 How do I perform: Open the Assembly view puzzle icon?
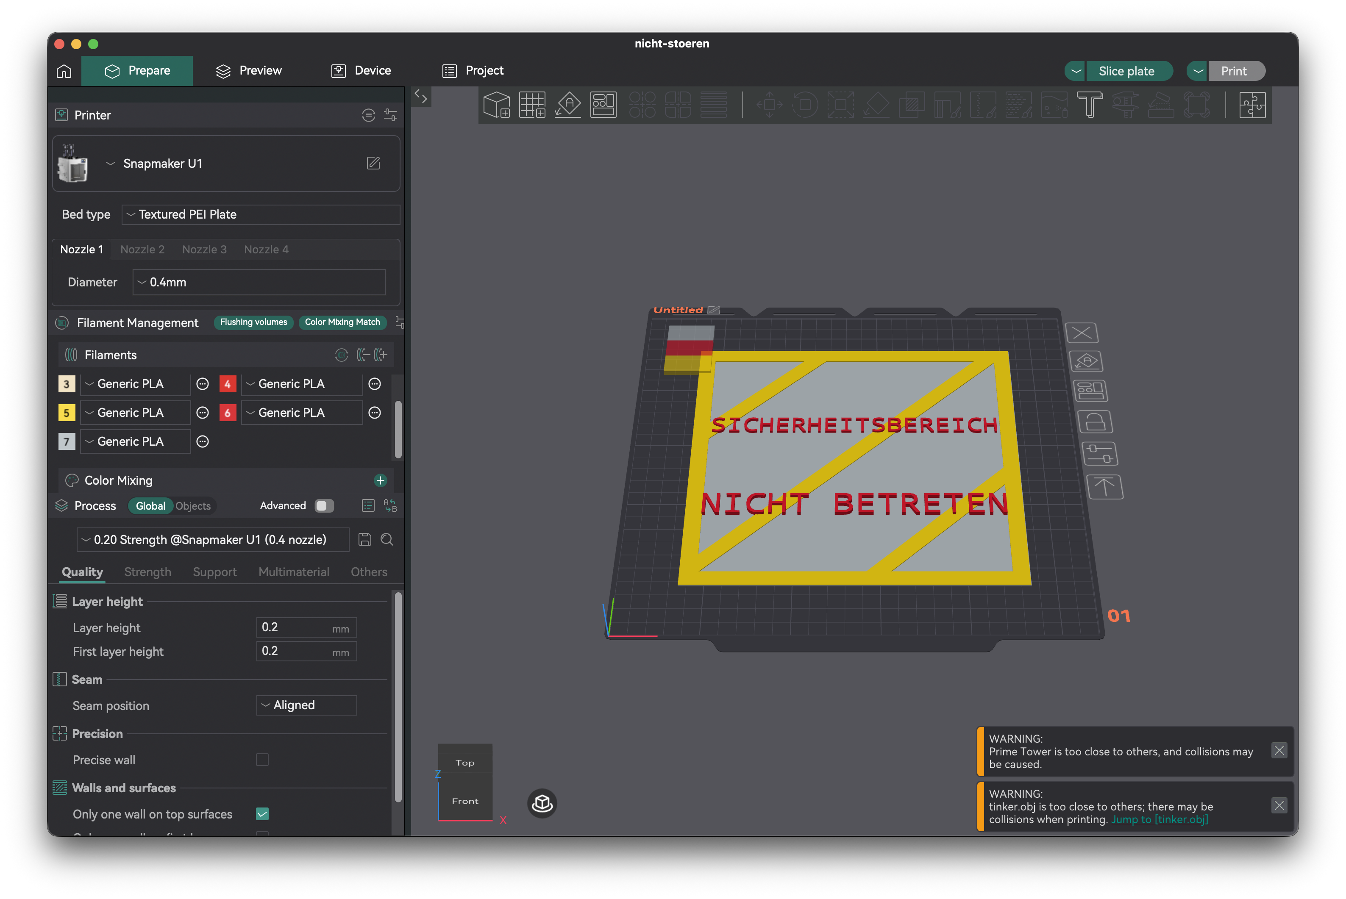[1252, 105]
